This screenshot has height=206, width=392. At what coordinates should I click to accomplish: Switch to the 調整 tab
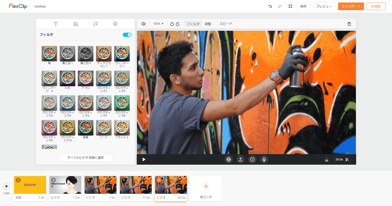coord(208,24)
